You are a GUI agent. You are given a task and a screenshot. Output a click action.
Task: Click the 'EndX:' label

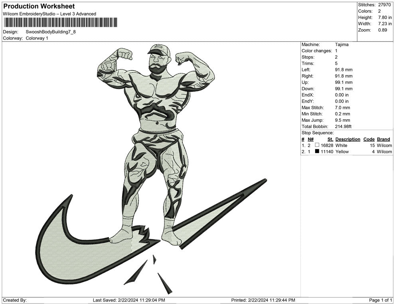click(308, 95)
